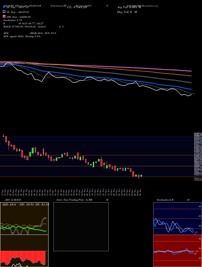Viewport: 202px width, 267px height.
Task: Click the white 50 Day legend swatch
Action: 4,12
